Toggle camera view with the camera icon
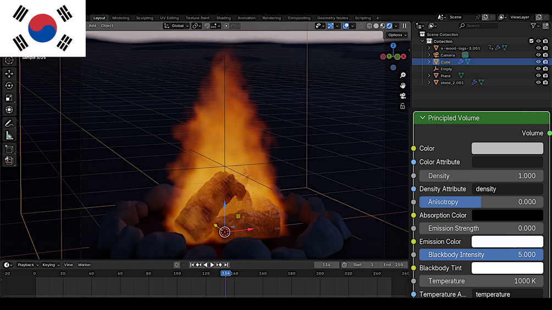The image size is (552, 310). [403, 96]
